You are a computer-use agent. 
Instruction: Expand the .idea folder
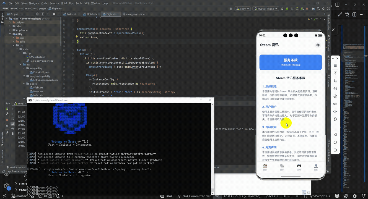[x=10, y=26]
